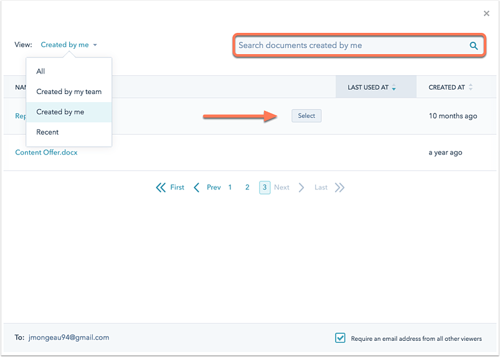This screenshot has width=500, height=357.
Task: Click the Last pagination text
Action: 321,188
